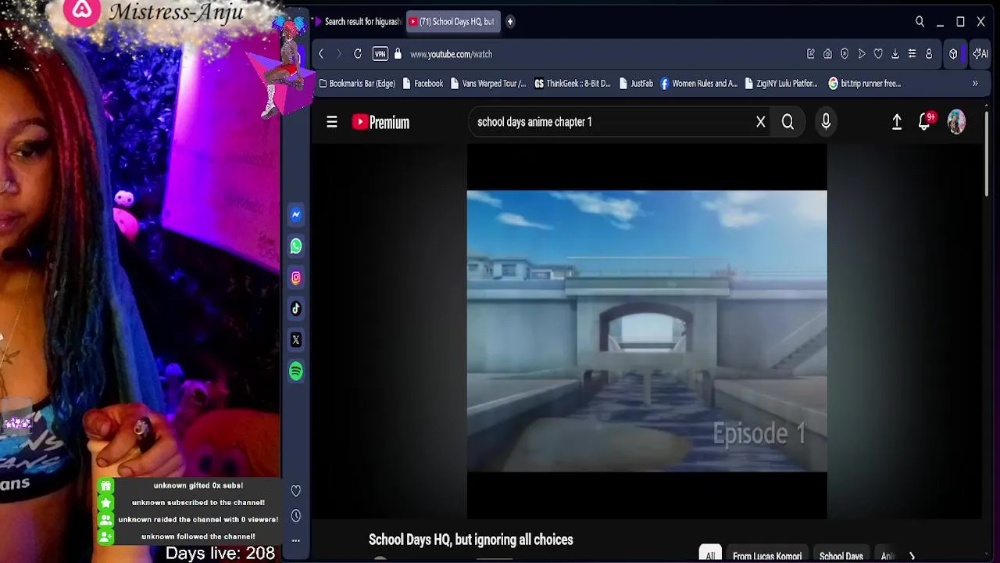
Task: Expand hidden bookmarks double-chevron
Action: (x=975, y=84)
